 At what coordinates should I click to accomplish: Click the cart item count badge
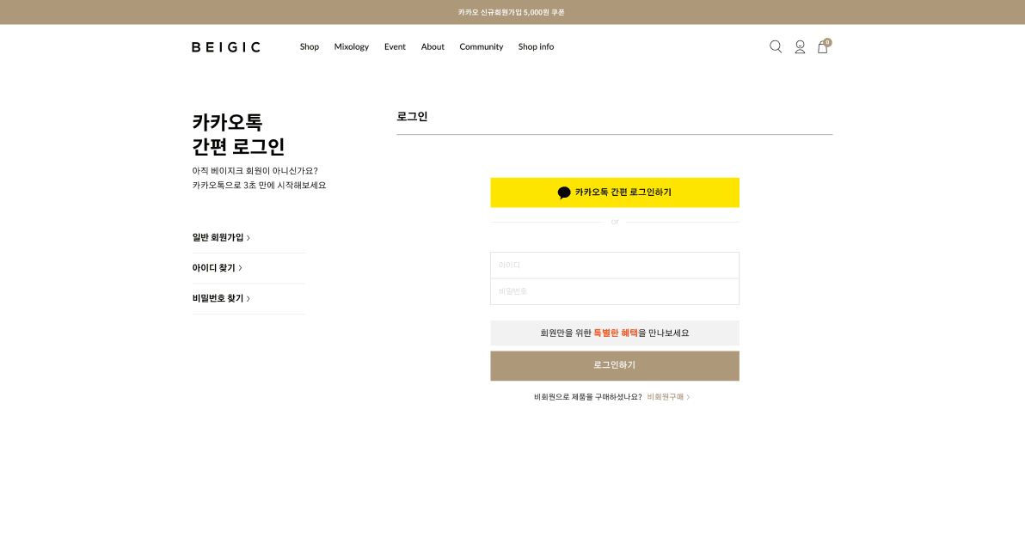point(827,41)
